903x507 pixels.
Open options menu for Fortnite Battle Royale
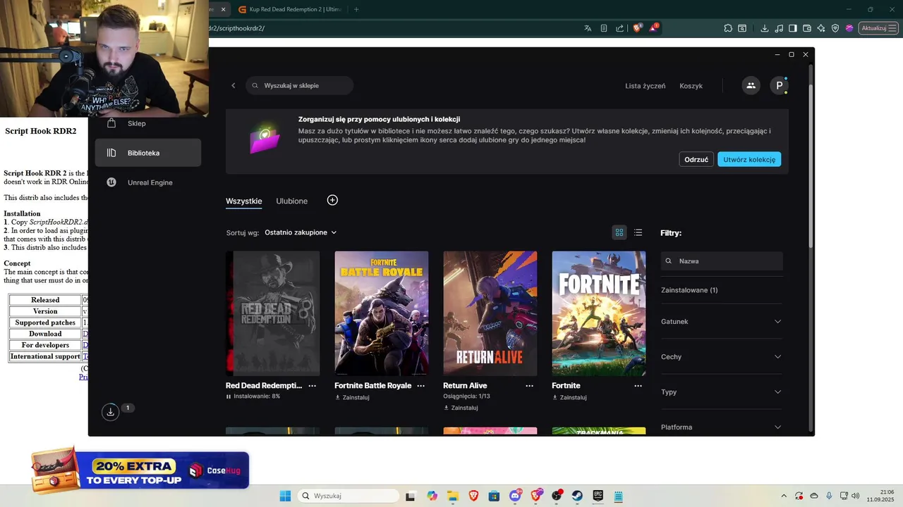[x=421, y=386]
